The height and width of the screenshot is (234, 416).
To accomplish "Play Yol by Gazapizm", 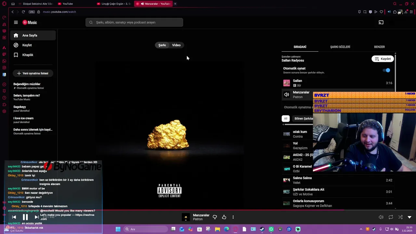I will 297,146.
